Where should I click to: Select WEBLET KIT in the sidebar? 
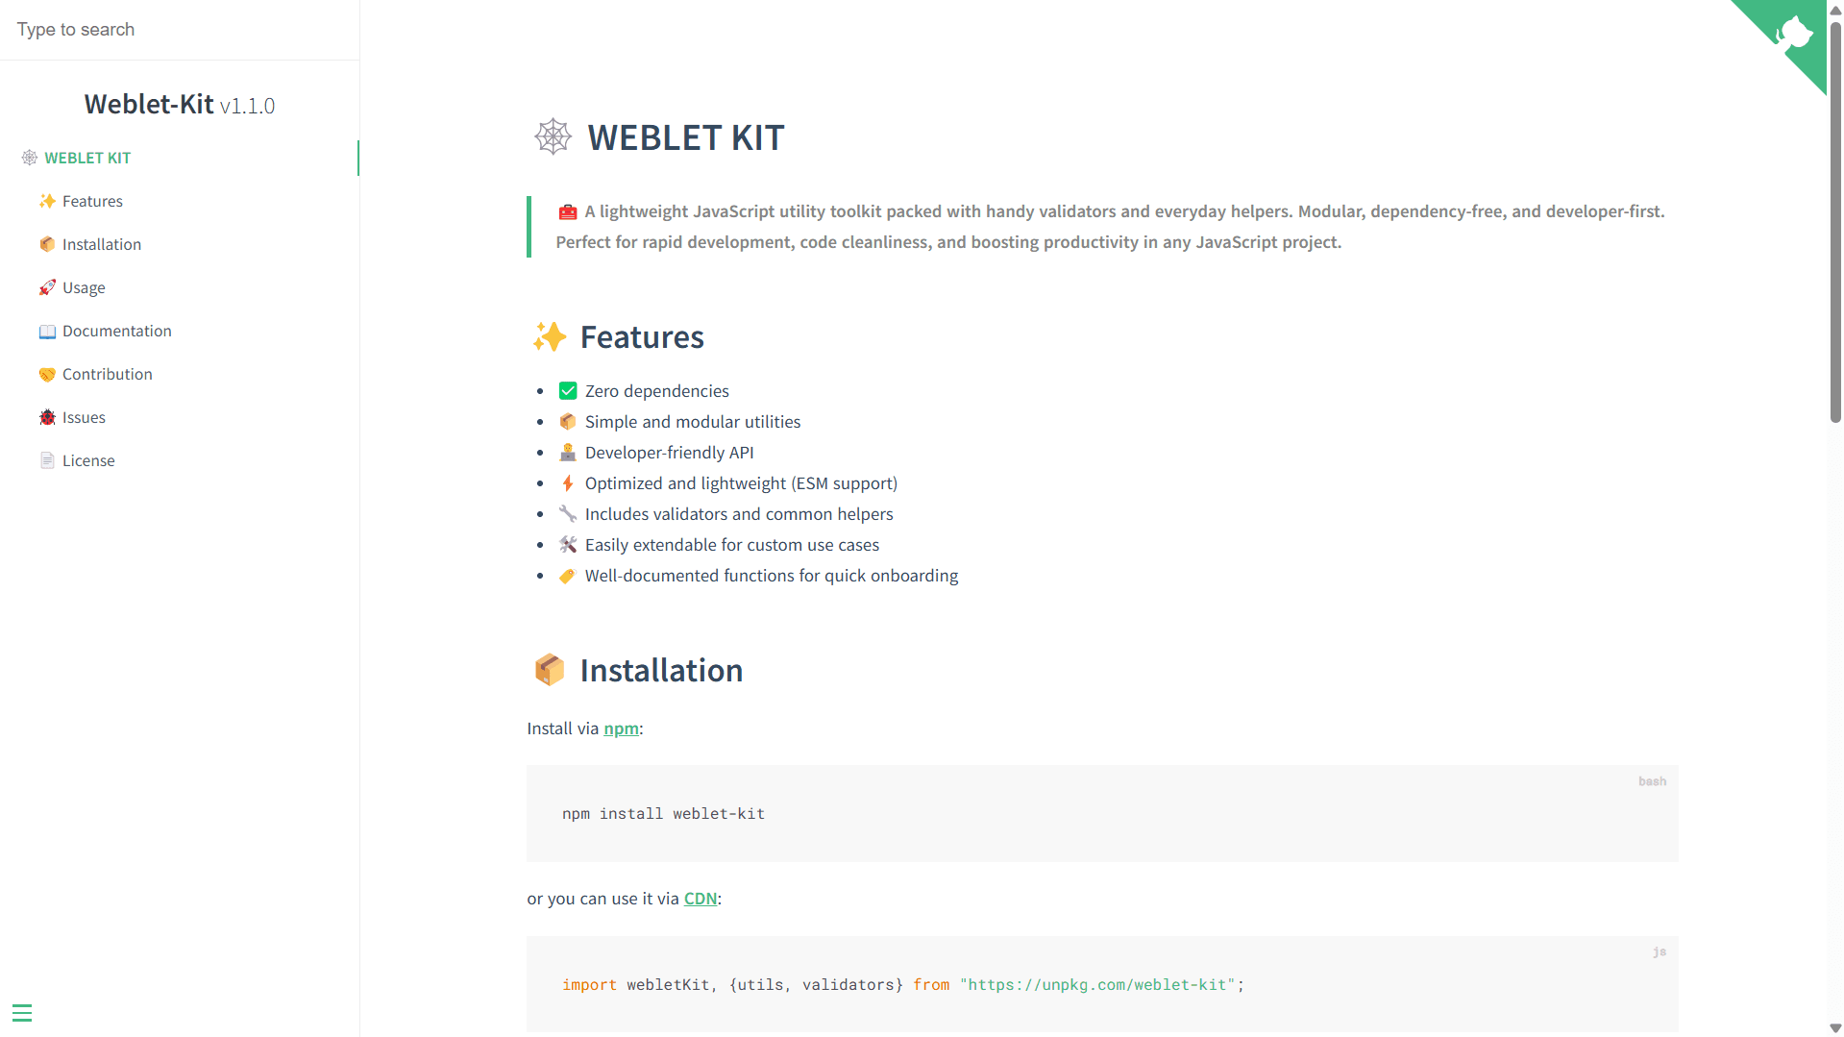[87, 158]
